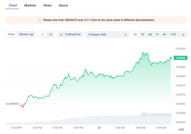The height and width of the screenshot is (134, 191).
Task: Select the Market cap toggle option
Action: [x=26, y=34]
